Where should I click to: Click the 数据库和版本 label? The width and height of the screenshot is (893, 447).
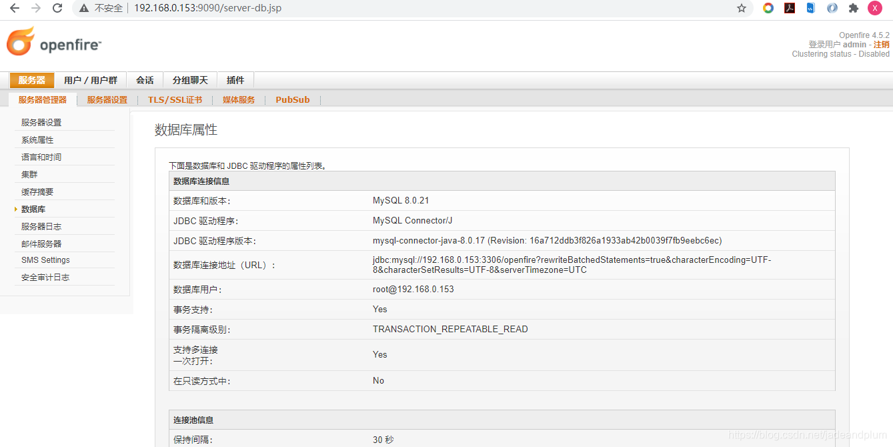coord(202,201)
